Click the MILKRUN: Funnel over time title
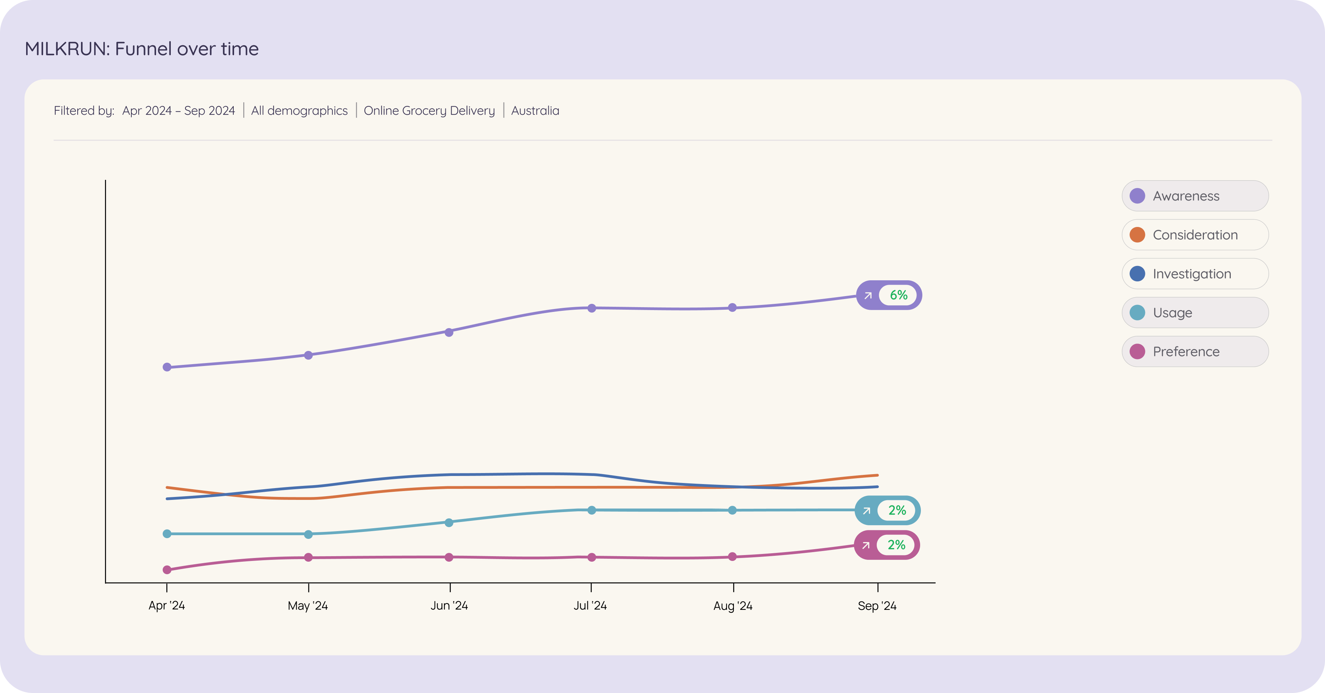This screenshot has width=1325, height=693. [x=141, y=49]
